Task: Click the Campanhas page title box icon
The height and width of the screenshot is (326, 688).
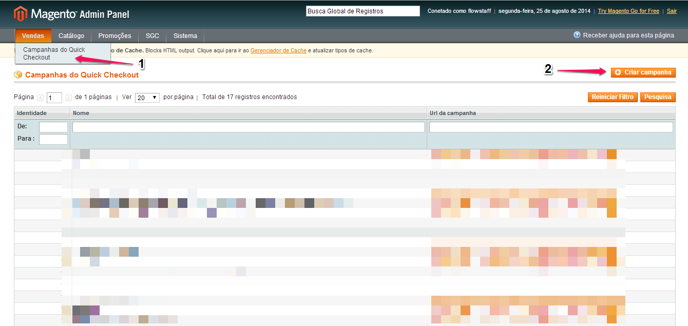Action: pos(18,75)
